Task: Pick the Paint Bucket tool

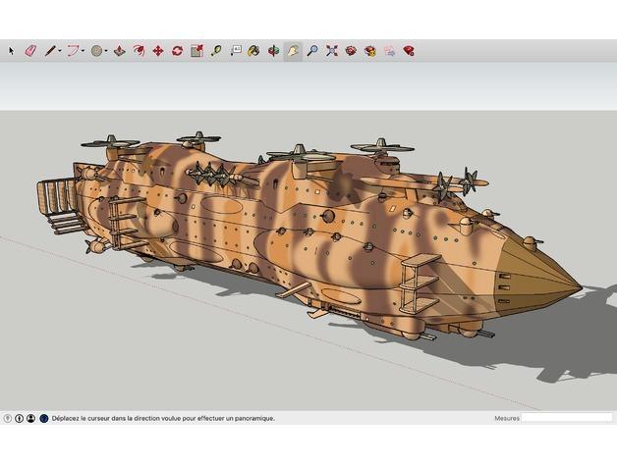Action: 253,50
